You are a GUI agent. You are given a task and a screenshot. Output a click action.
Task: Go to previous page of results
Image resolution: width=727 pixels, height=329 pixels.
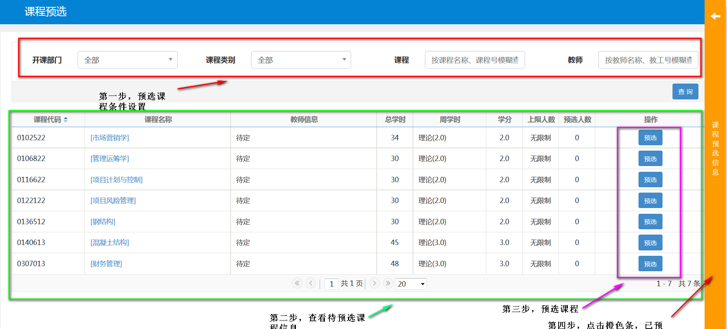click(311, 284)
